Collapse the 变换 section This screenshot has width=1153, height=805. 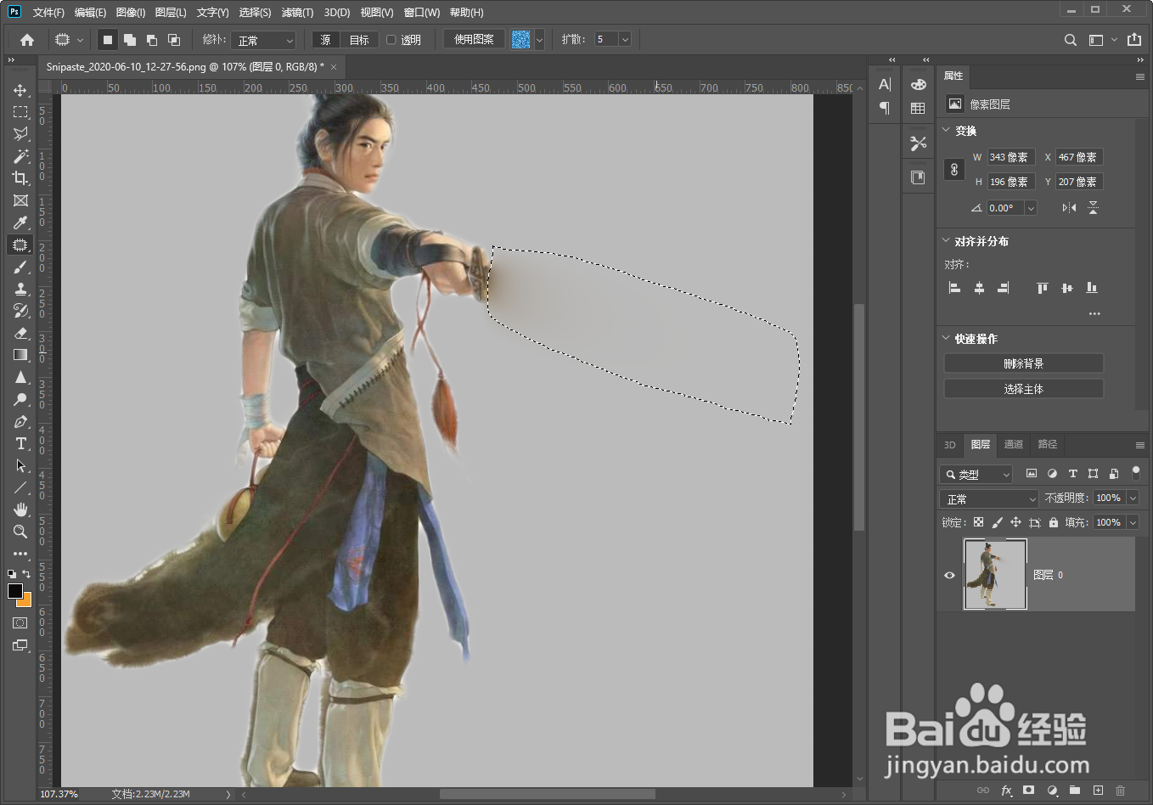[947, 130]
